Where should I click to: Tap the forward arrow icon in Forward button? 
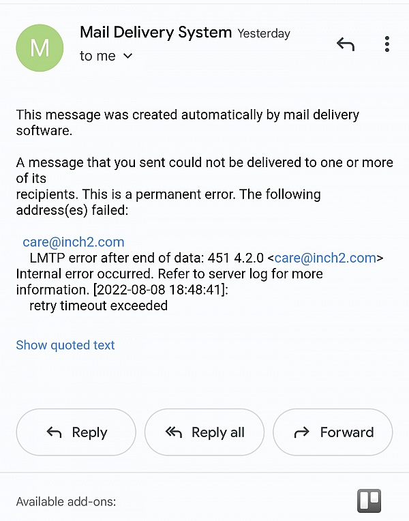coord(302,432)
